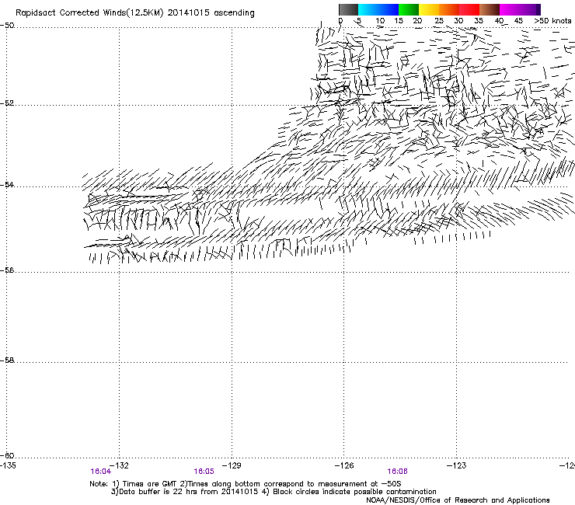Click the brown 35-40 knots swatch
Screen dimensions: 575x505
[490, 9]
